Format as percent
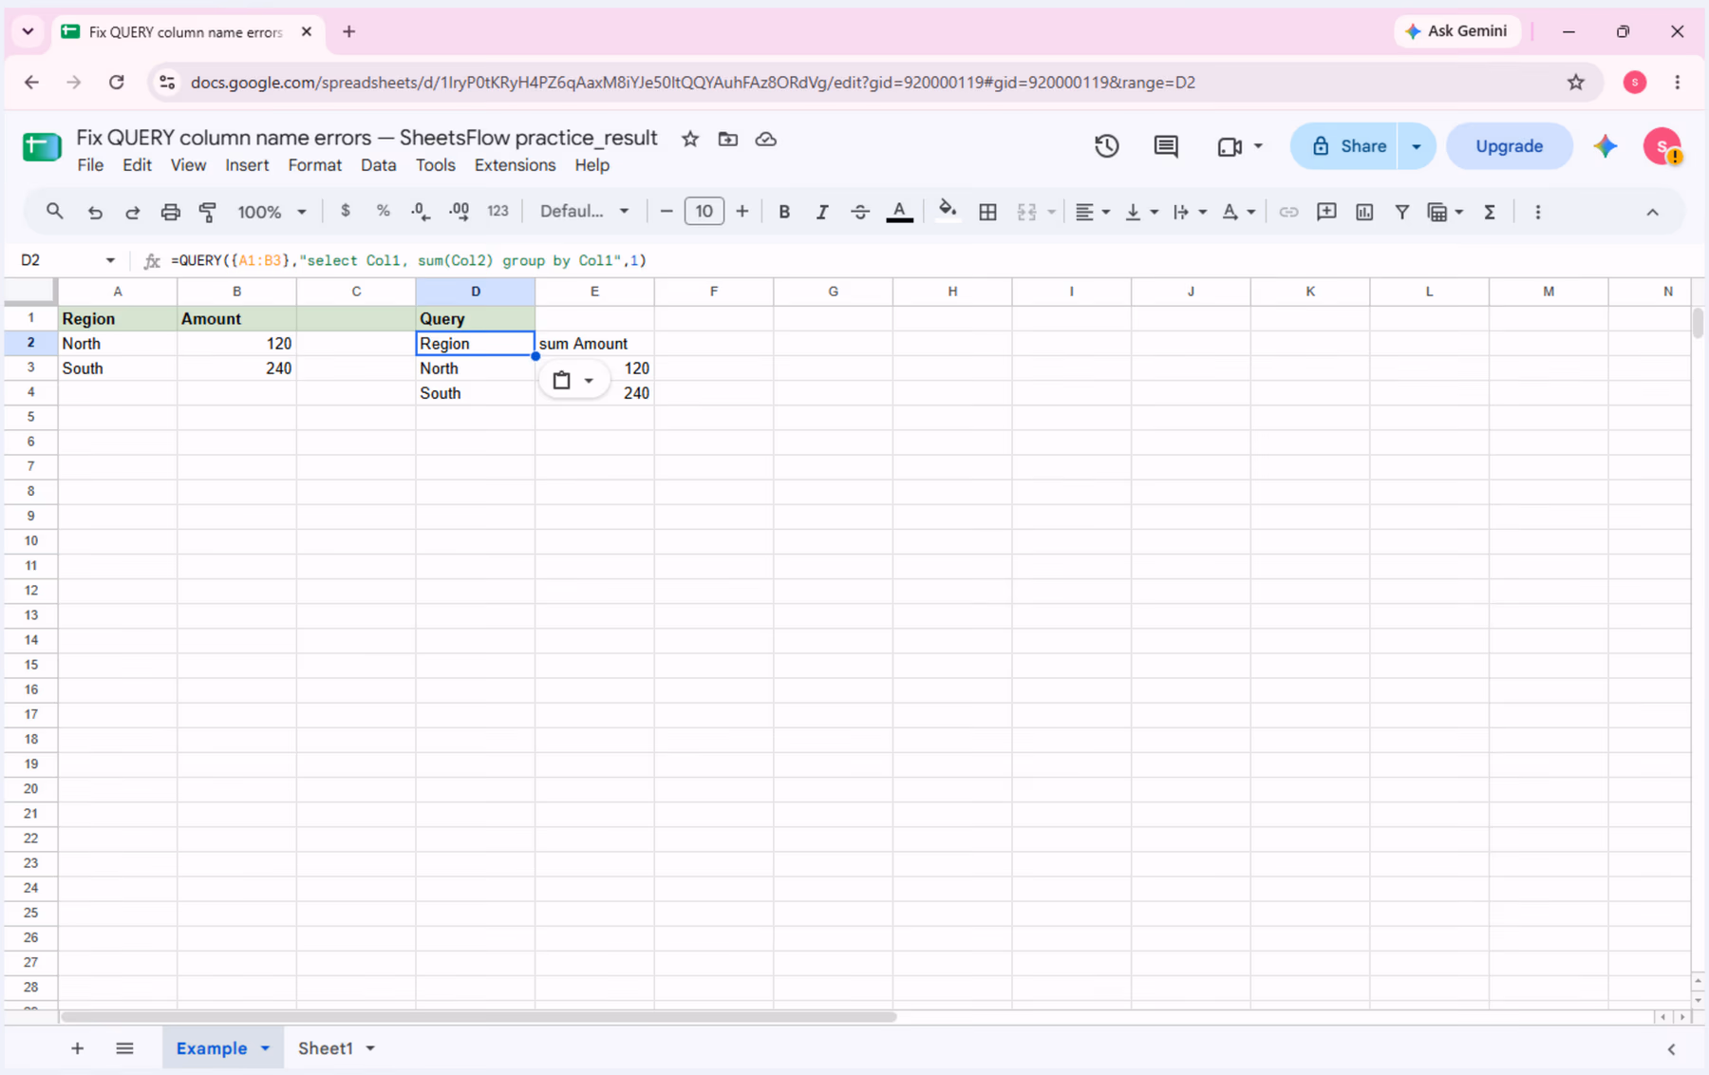 [383, 211]
